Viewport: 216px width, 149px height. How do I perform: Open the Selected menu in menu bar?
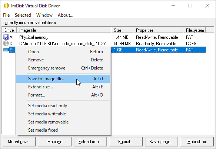coord(23,15)
